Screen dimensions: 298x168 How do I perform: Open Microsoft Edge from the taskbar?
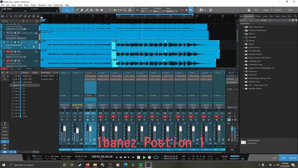125,165
